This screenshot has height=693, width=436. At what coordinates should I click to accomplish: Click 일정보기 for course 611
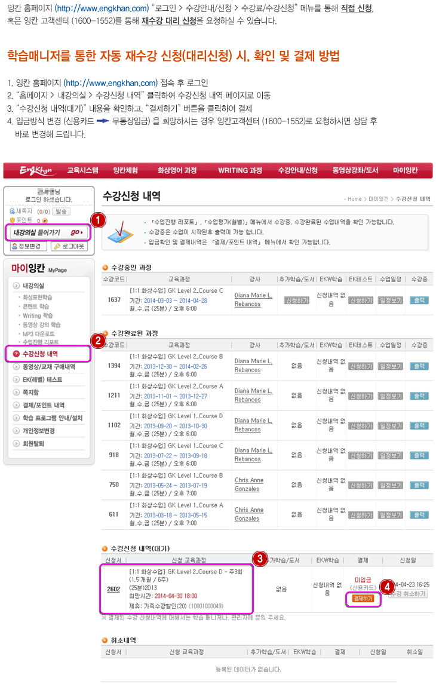tap(391, 515)
